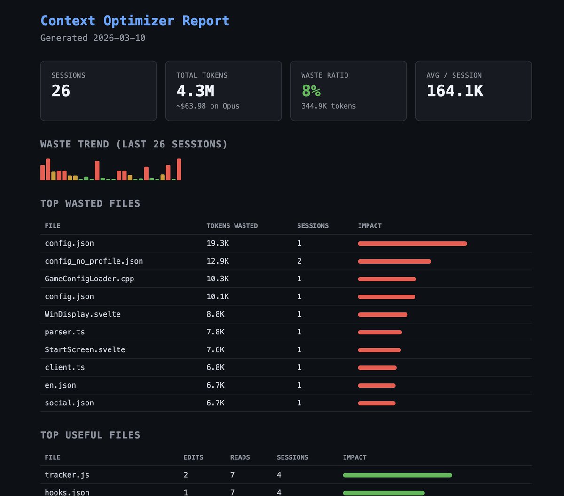Sort by the TOKENS WASTED column header
Image resolution: width=564 pixels, height=496 pixels.
coord(232,225)
